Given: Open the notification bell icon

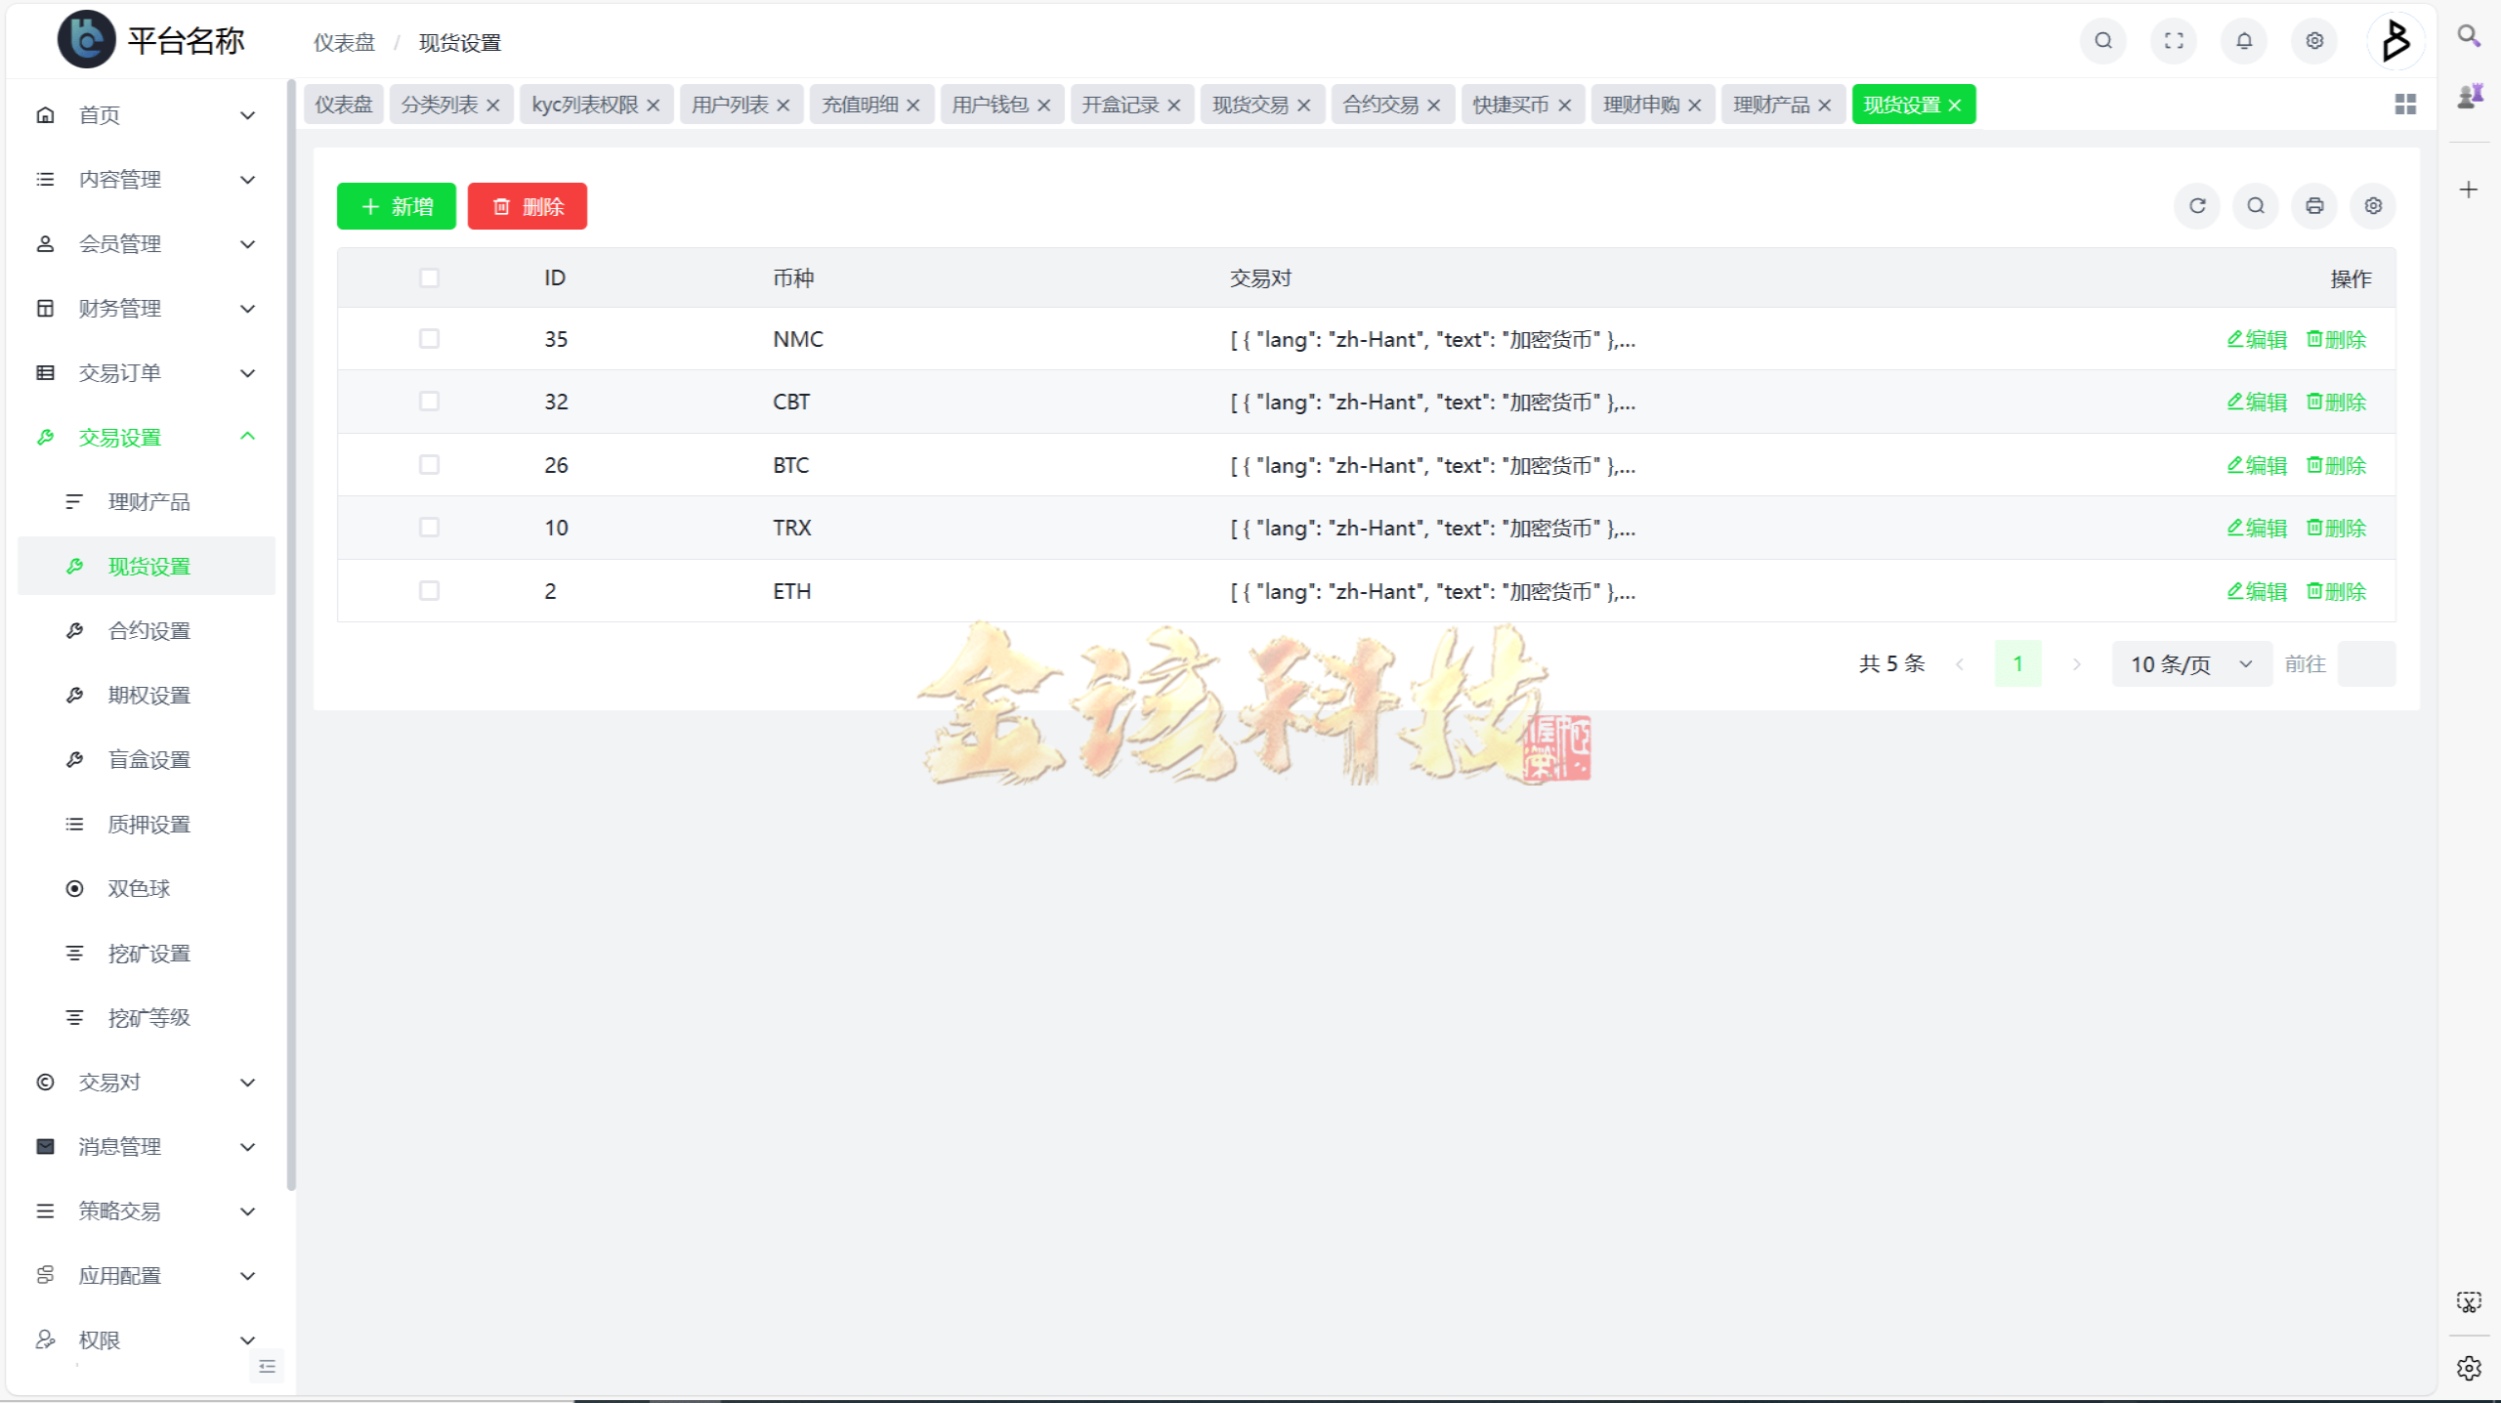Looking at the screenshot, I should pyautogui.click(x=2242, y=41).
